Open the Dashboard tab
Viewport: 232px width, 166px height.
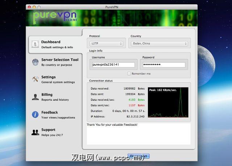[x=55, y=45]
